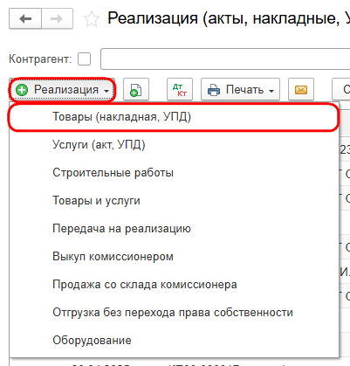This screenshot has height=366, width=350.
Task: Open the Реализация dropdown button
Action: [62, 89]
